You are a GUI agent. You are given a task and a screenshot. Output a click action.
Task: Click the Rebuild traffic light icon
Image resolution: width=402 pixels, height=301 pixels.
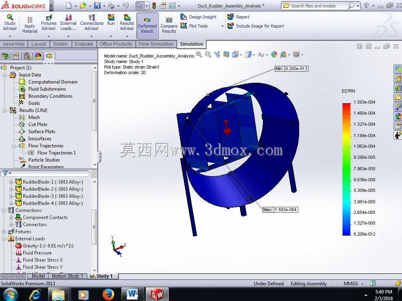point(154,6)
